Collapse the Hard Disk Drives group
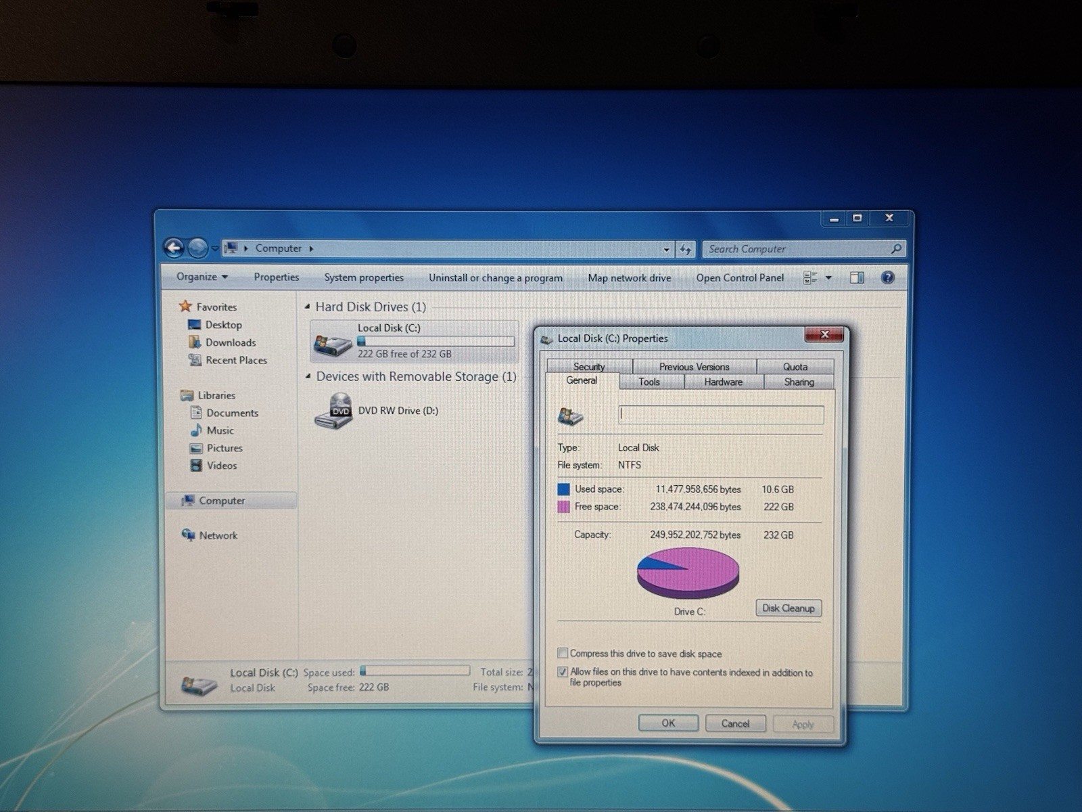The image size is (1082, 812). pyautogui.click(x=308, y=307)
